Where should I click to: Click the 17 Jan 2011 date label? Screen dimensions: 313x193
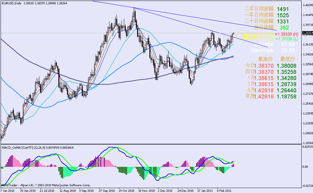click(x=205, y=191)
